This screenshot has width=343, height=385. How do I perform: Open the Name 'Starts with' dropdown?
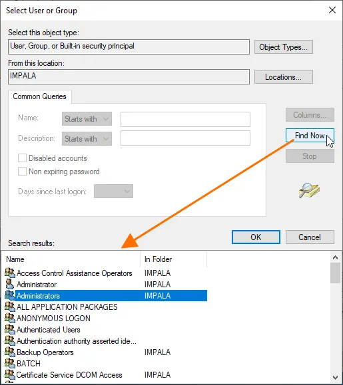point(87,119)
